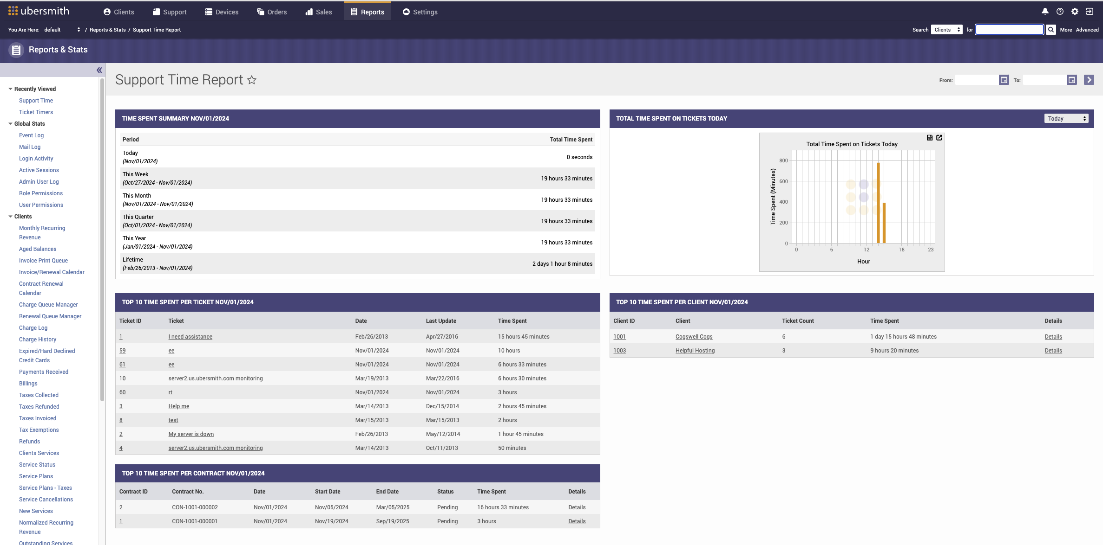The width and height of the screenshot is (1103, 545).
Task: Open the Support menu
Action: click(170, 12)
